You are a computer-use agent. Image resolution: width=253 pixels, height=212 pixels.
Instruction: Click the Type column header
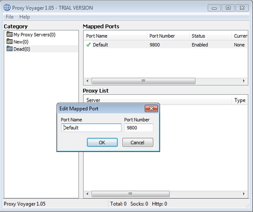pos(240,100)
